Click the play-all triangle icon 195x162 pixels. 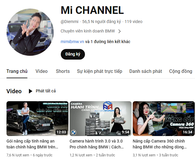coord(30,91)
